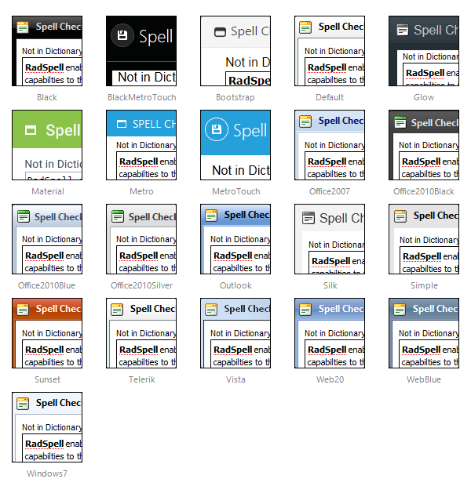Click the 'Silk' caption text

(330, 285)
